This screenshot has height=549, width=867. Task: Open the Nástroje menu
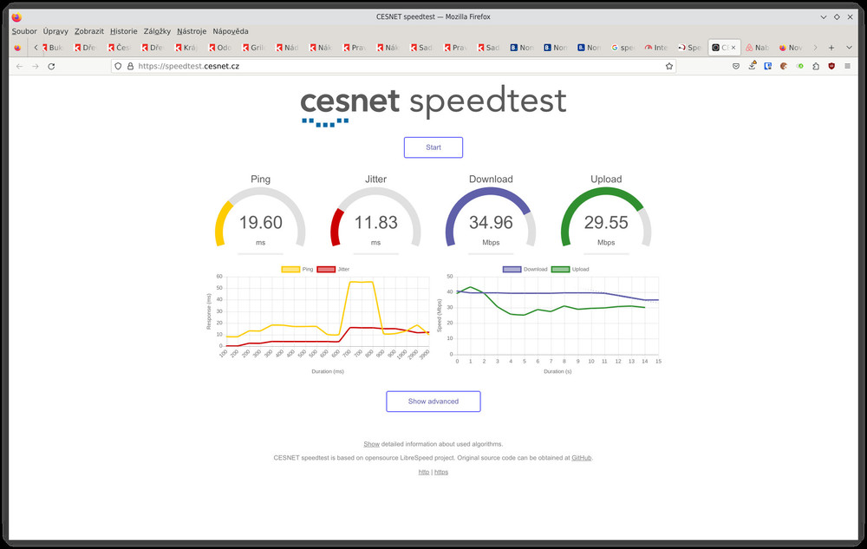[x=192, y=31]
